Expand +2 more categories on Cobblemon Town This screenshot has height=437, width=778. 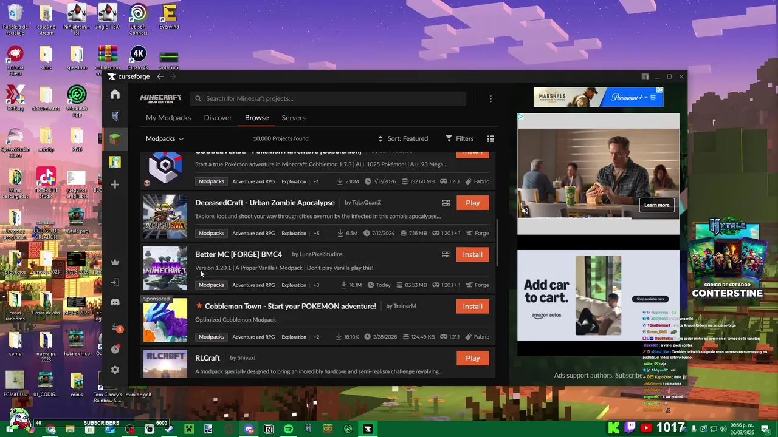click(317, 337)
